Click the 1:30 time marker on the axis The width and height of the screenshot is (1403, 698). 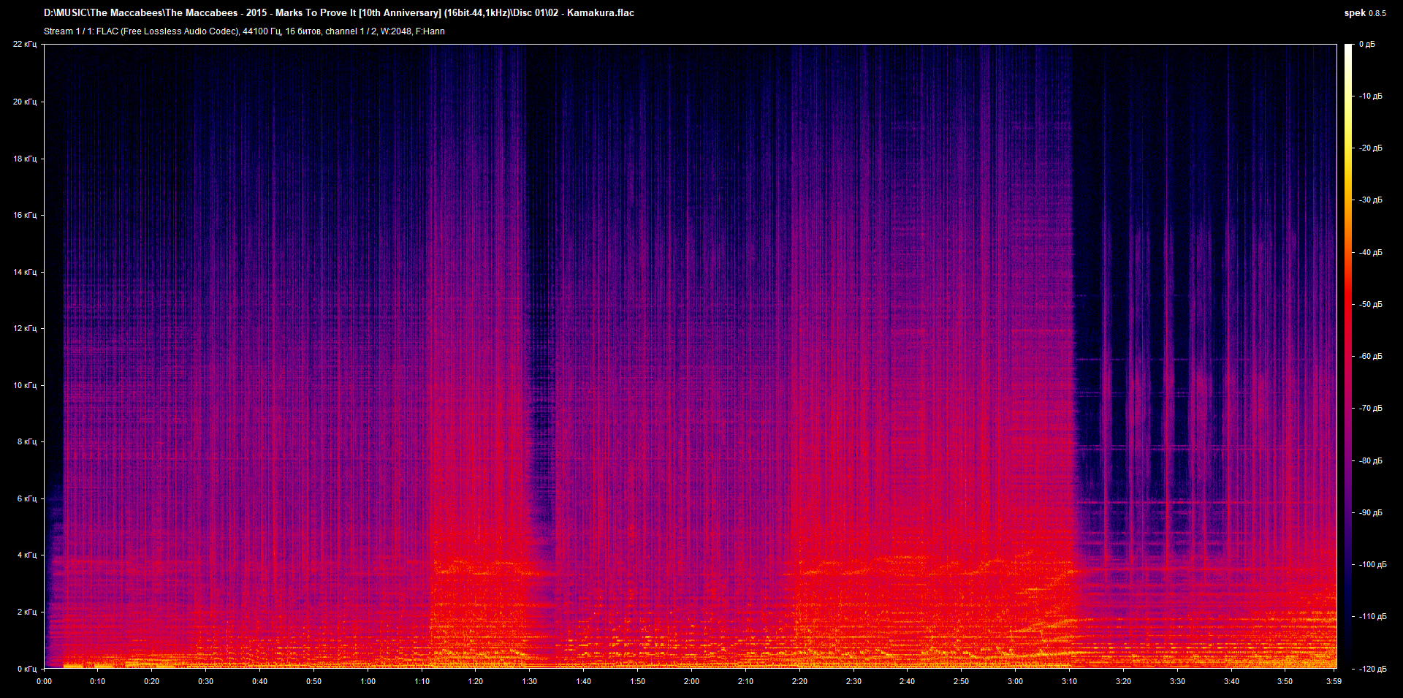pyautogui.click(x=529, y=681)
